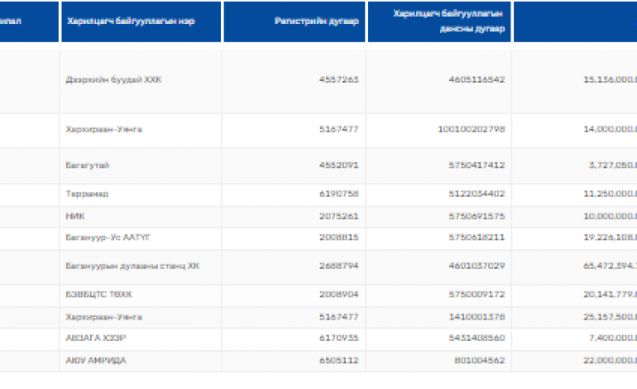Click the 'Харилцагч байгууллагын нэр' column header

(x=130, y=22)
